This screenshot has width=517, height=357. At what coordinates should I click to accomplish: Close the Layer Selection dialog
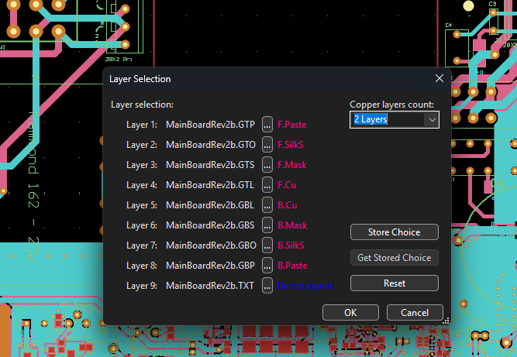439,78
